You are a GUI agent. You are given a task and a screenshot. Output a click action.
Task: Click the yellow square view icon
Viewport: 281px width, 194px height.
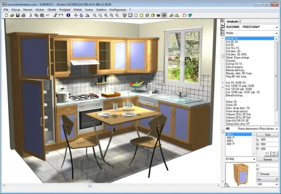point(141,15)
